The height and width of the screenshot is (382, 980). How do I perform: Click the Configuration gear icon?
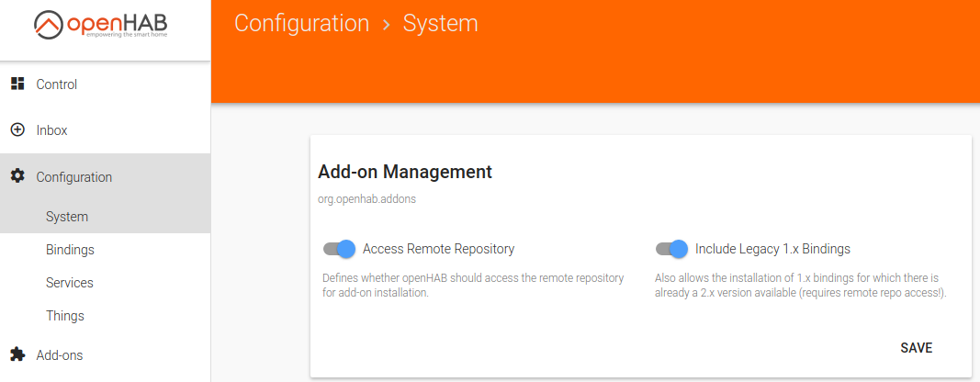point(17,176)
